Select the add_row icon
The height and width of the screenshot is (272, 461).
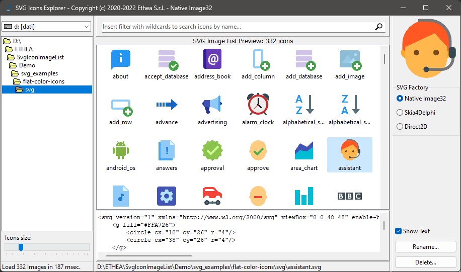click(x=121, y=107)
